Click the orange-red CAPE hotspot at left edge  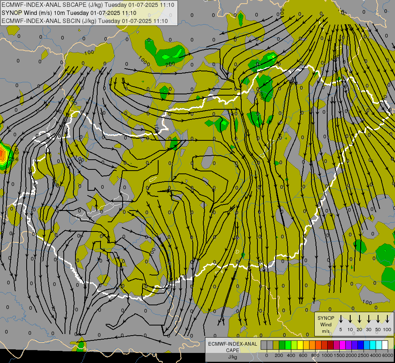[x=2, y=154]
